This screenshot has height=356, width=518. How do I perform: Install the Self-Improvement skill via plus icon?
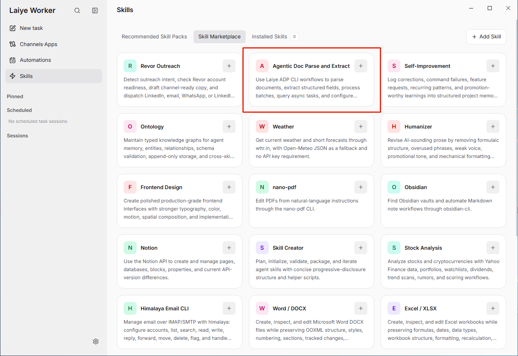tap(493, 66)
